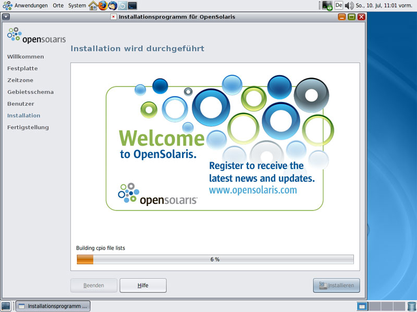Viewport: 417px width, 312px height.
Task: Click the installation progress bar at 6 %
Action: click(x=215, y=259)
